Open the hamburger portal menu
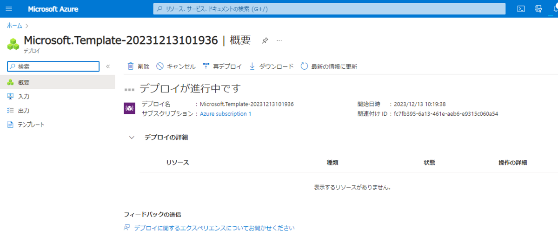Screen dimensions: 558x250 coord(9,9)
